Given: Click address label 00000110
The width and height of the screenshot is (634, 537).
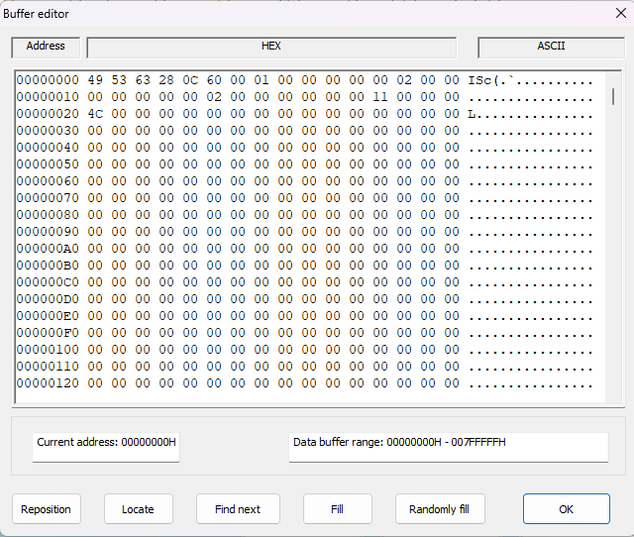Looking at the screenshot, I should pos(48,367).
